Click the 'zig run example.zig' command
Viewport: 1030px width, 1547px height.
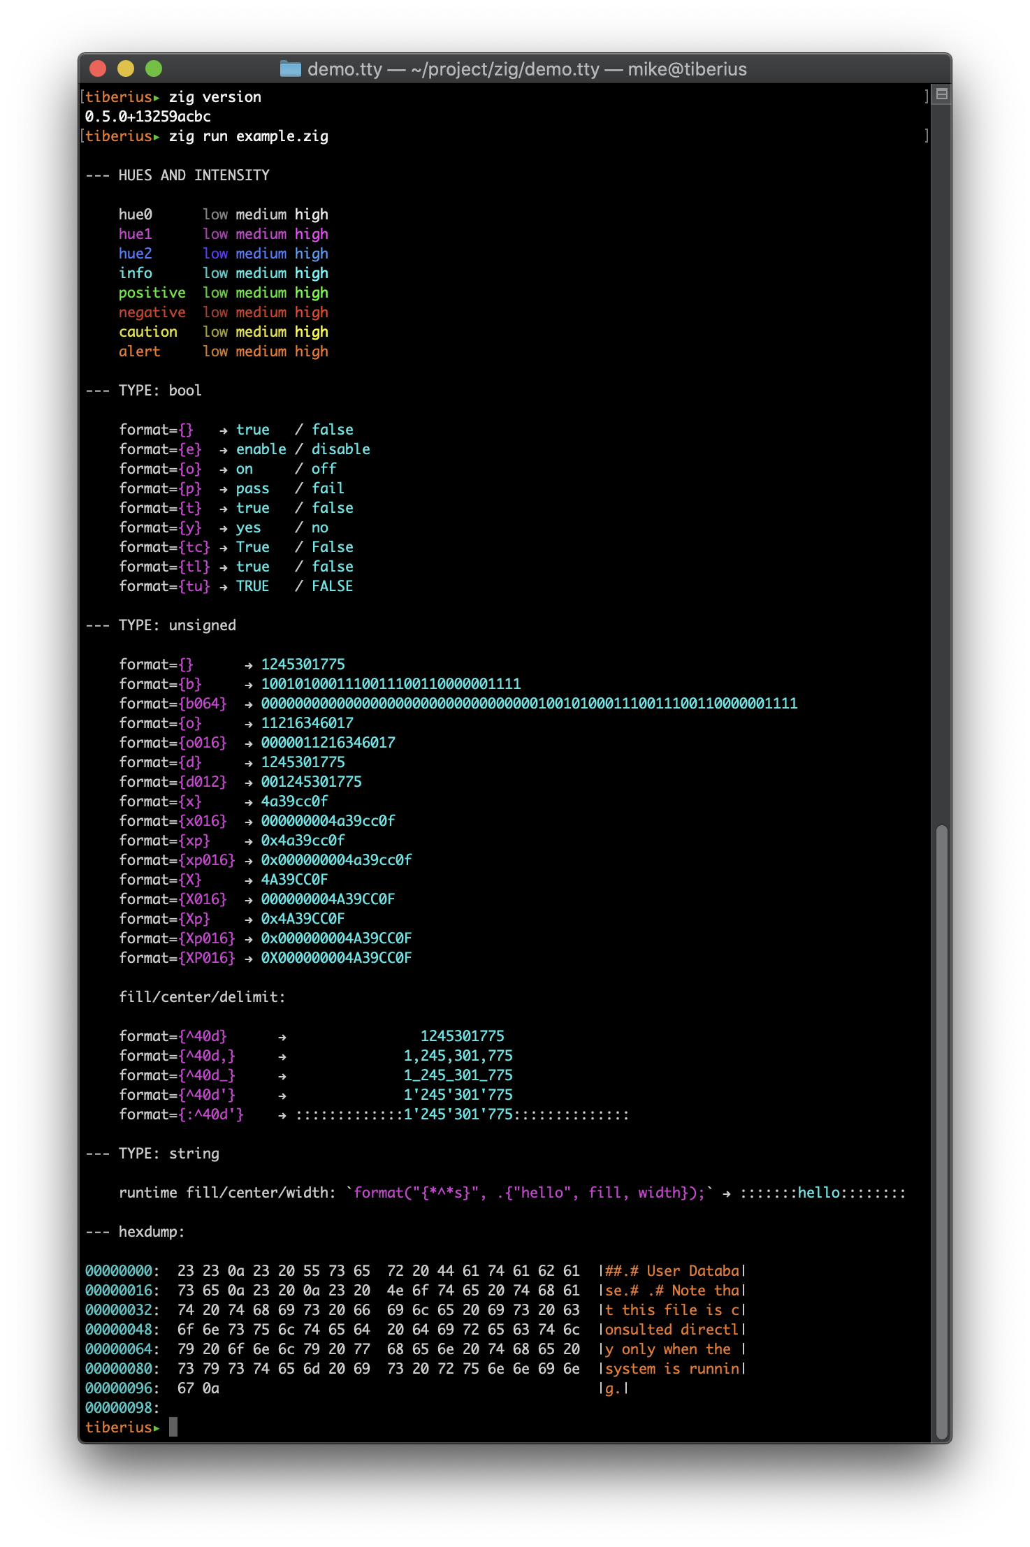(x=249, y=136)
